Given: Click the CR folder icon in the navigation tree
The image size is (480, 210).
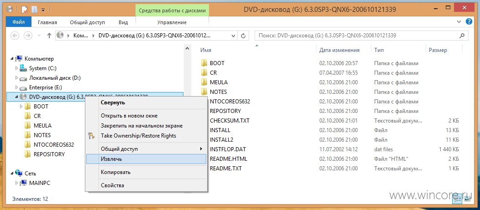Looking at the screenshot, I should pyautogui.click(x=28, y=116).
